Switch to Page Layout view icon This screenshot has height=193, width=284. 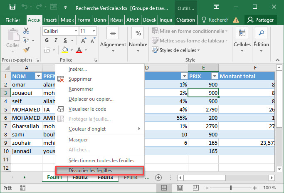click(180, 188)
